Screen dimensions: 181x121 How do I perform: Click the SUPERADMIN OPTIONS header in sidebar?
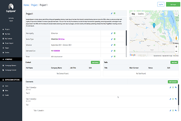pyautogui.click(x=11, y=80)
